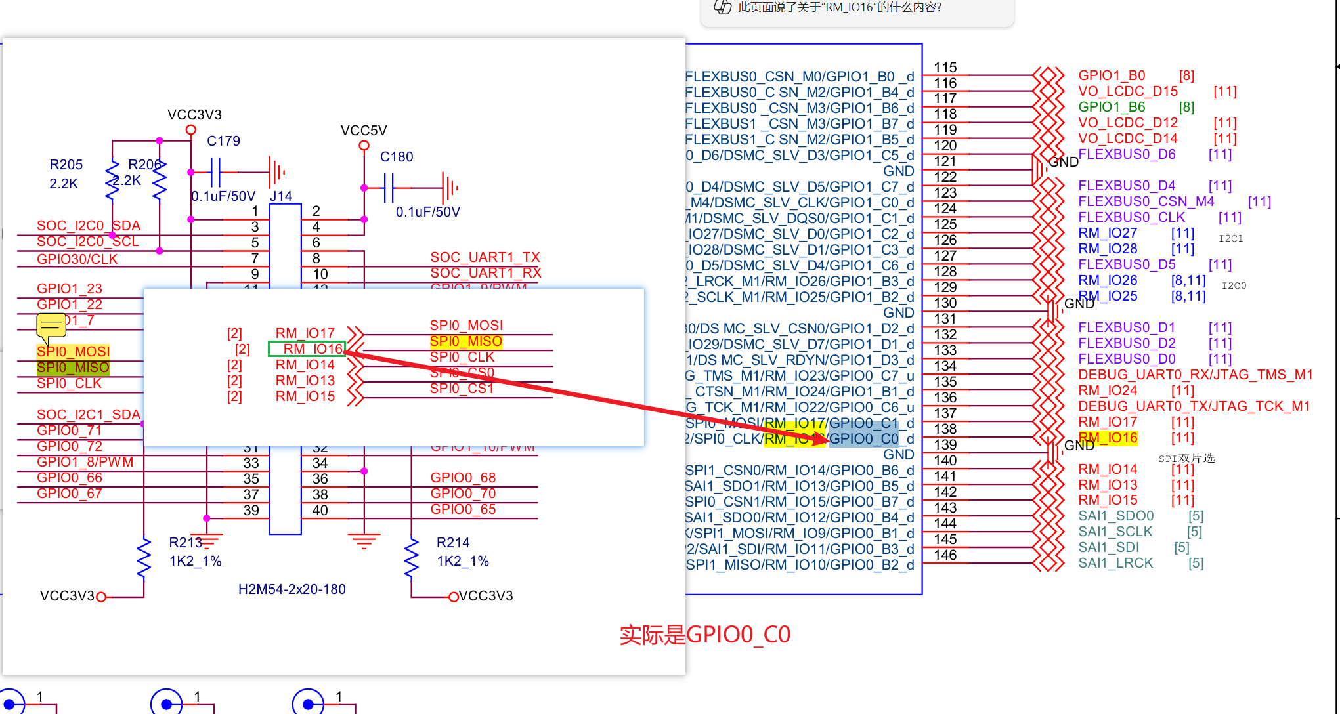
Task: Click the green-boxed RM_IO16 net label
Action: [x=307, y=349]
